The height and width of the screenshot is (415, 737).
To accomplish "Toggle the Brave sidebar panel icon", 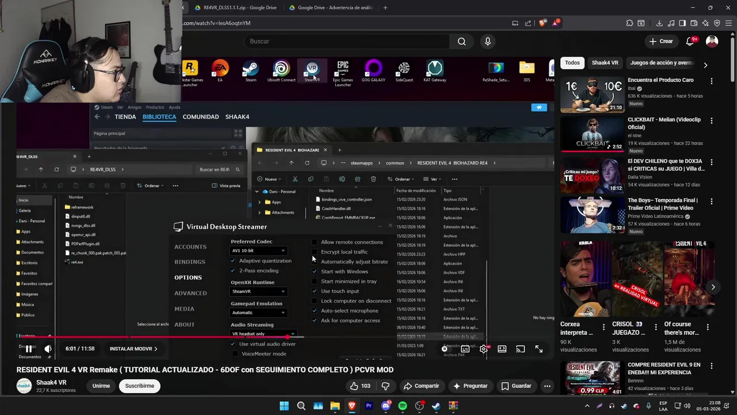I will (682, 23).
